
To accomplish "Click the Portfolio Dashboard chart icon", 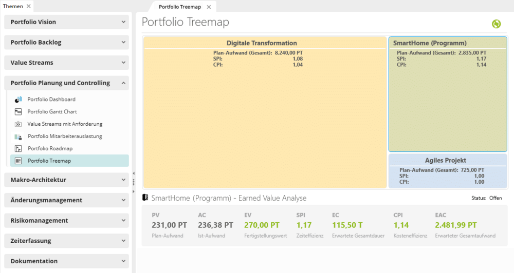I will pos(19,99).
